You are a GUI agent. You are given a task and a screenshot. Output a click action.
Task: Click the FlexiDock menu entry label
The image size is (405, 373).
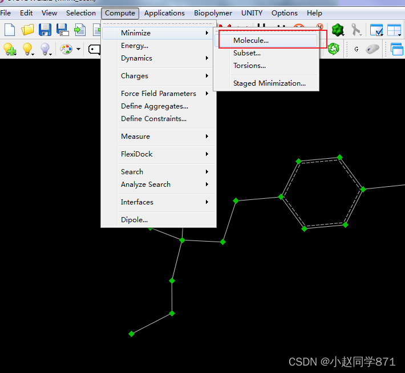click(137, 154)
